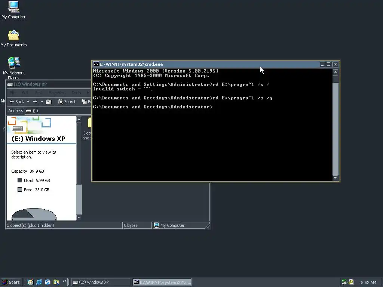Expand quick launch overflow chevron
This screenshot has width=383, height=287.
64,281
